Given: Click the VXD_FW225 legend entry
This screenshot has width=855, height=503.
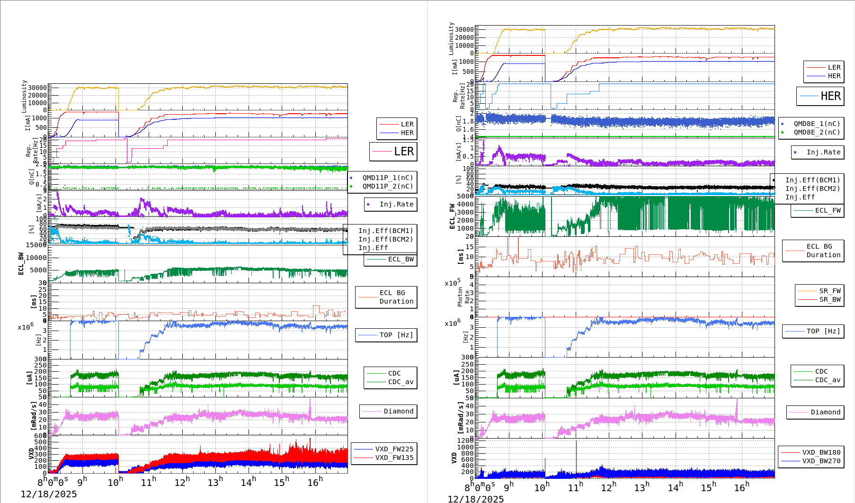Looking at the screenshot, I should [393, 449].
